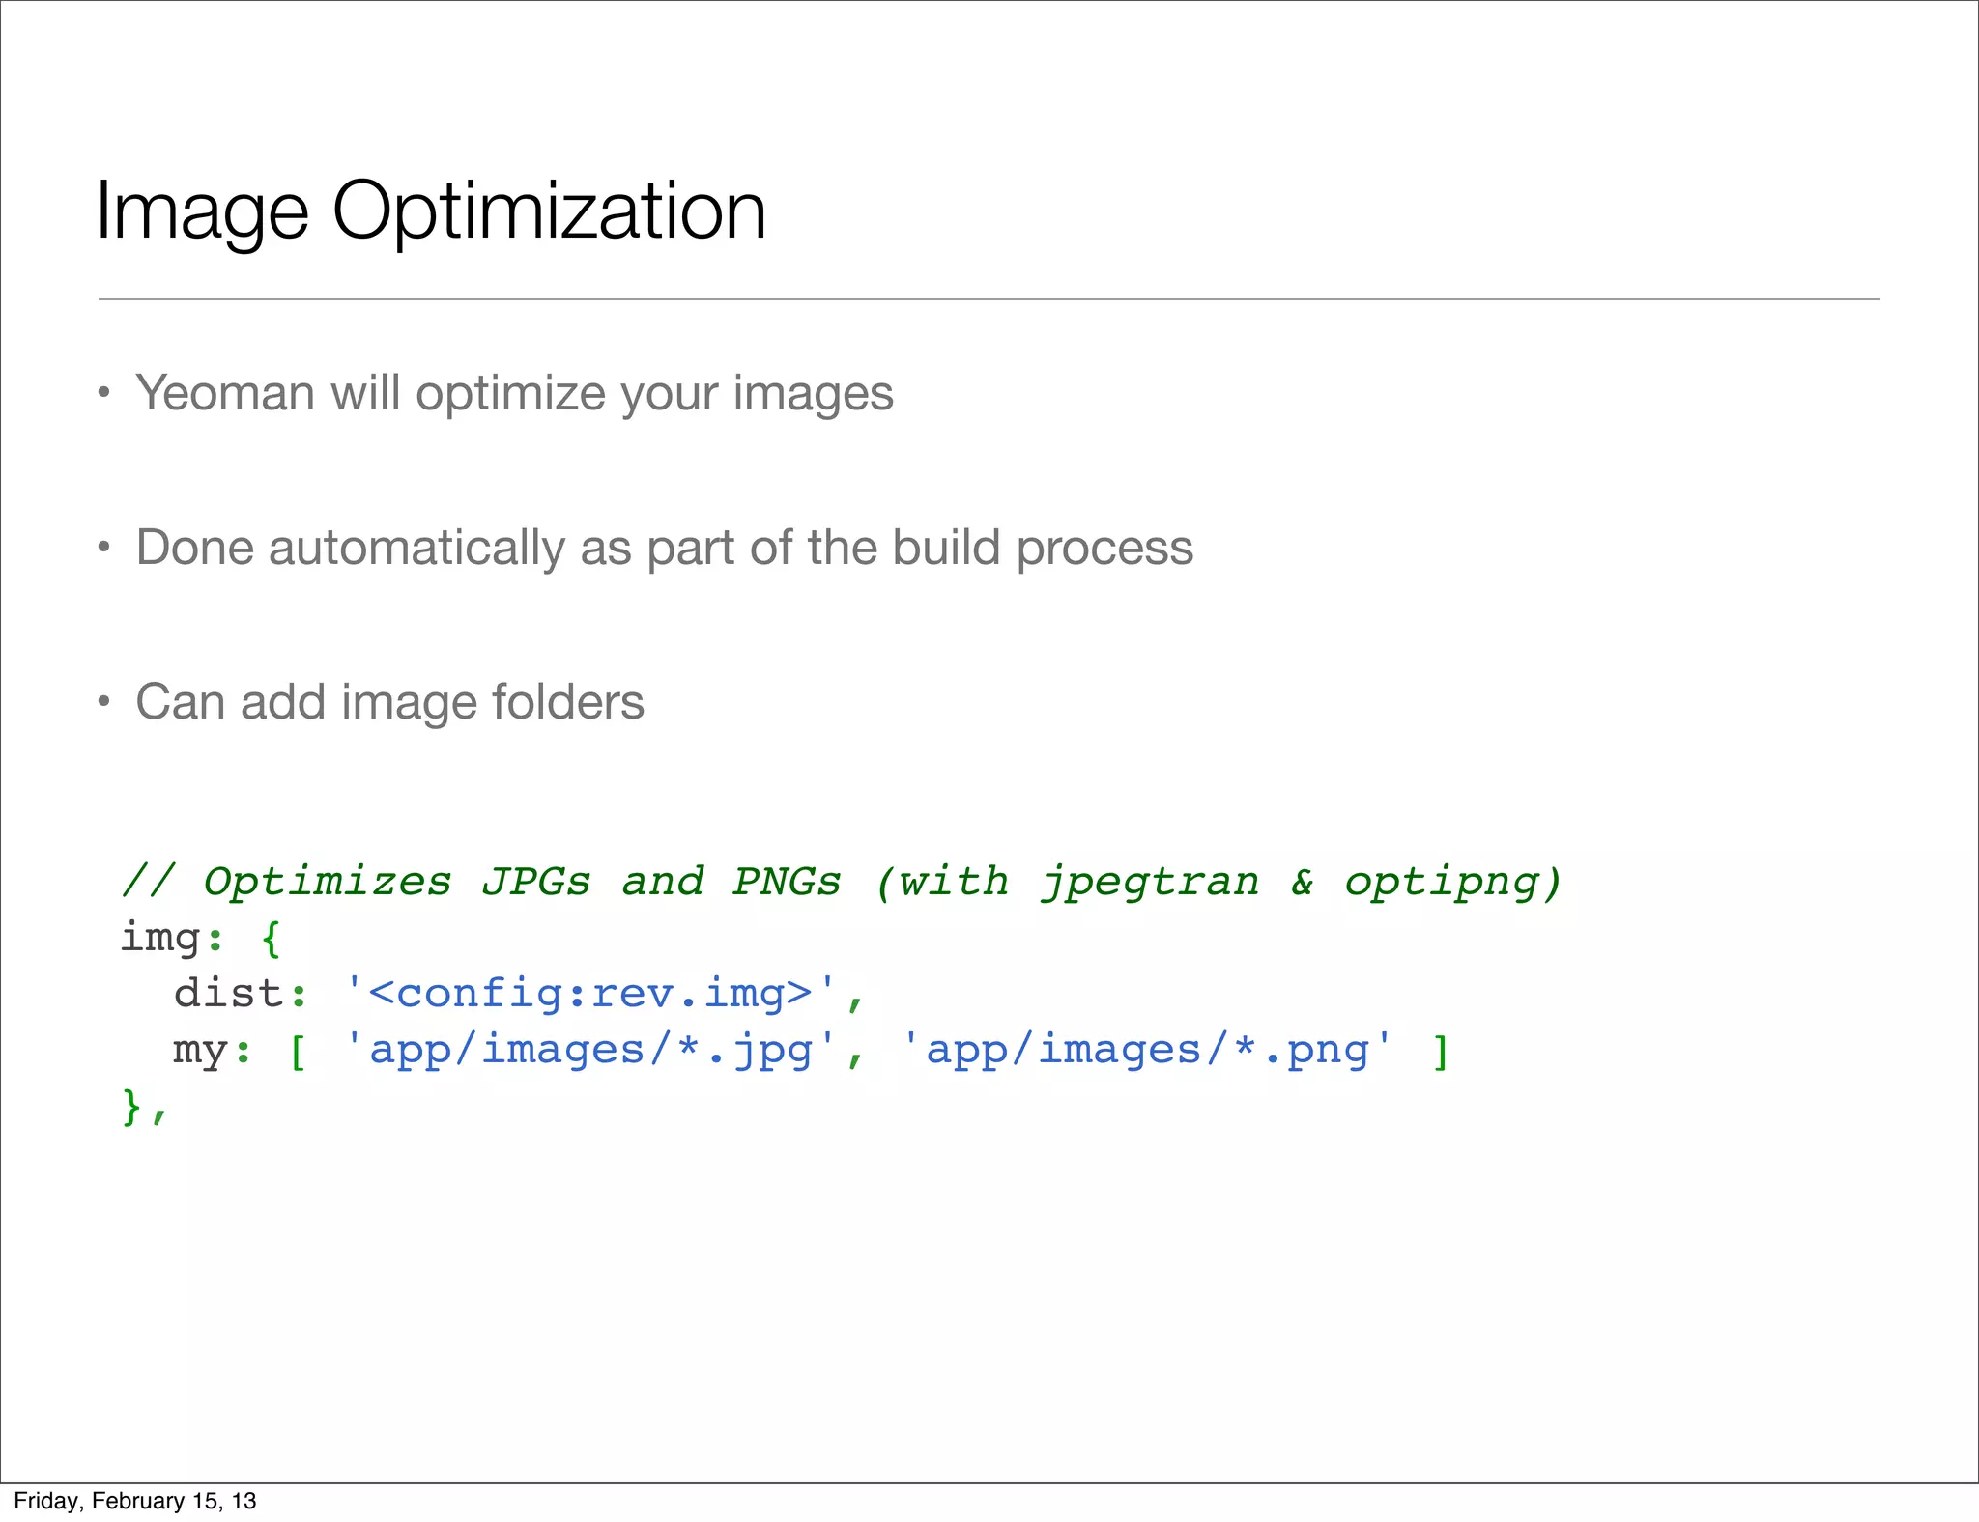Click the comment '// Optimizes JPGs and PNGs'
1979x1522 pixels.
[481, 882]
